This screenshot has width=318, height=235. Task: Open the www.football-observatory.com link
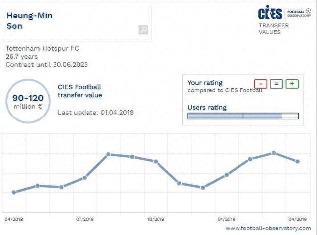point(268,228)
